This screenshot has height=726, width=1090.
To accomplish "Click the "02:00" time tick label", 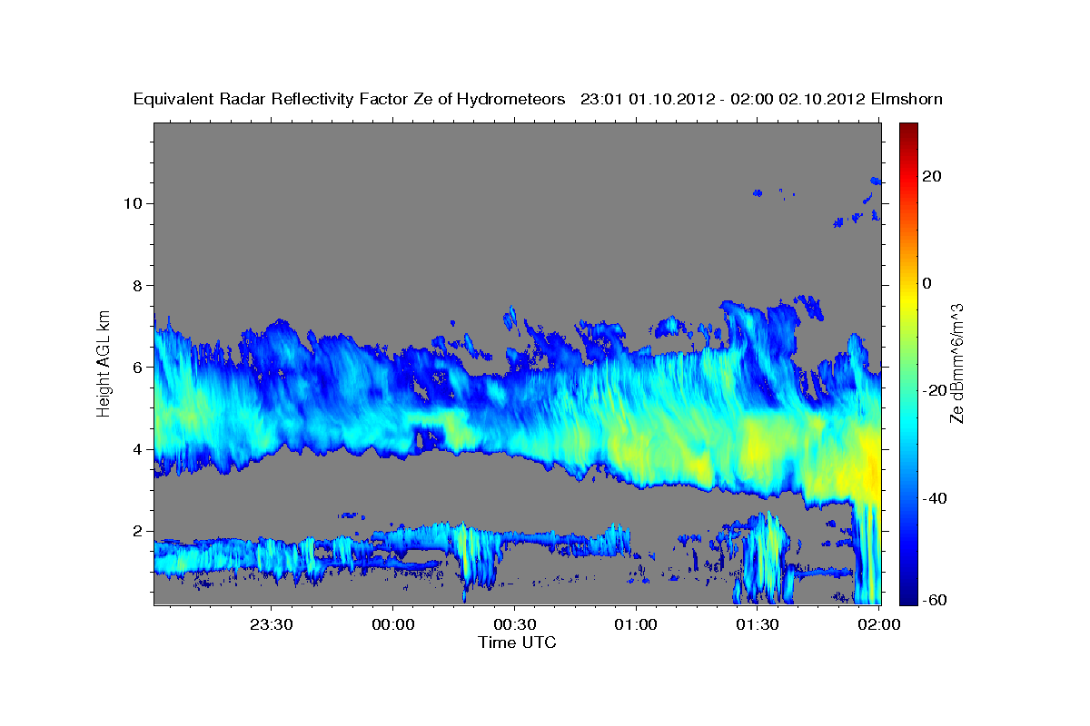I will pos(878,624).
